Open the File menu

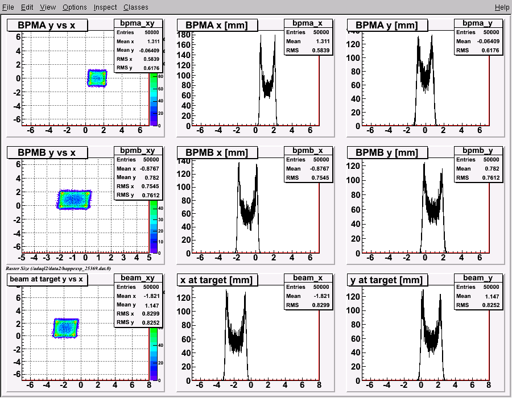8,7
